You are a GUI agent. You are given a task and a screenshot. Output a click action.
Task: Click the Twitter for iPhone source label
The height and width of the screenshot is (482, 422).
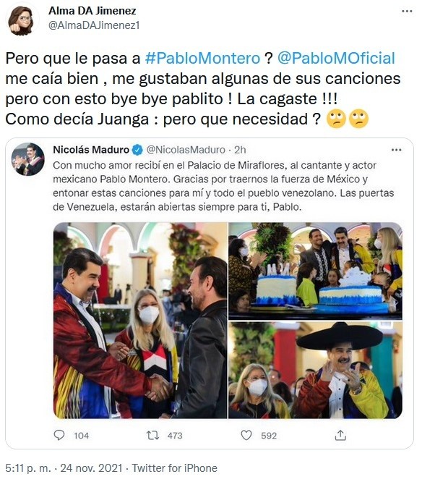[x=175, y=468]
